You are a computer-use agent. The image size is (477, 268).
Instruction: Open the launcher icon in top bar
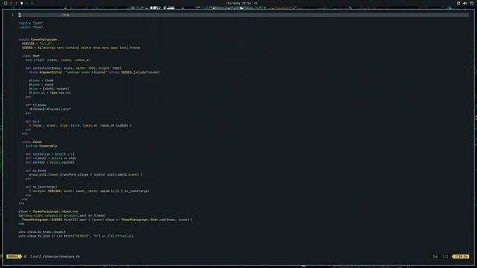click(5, 3)
